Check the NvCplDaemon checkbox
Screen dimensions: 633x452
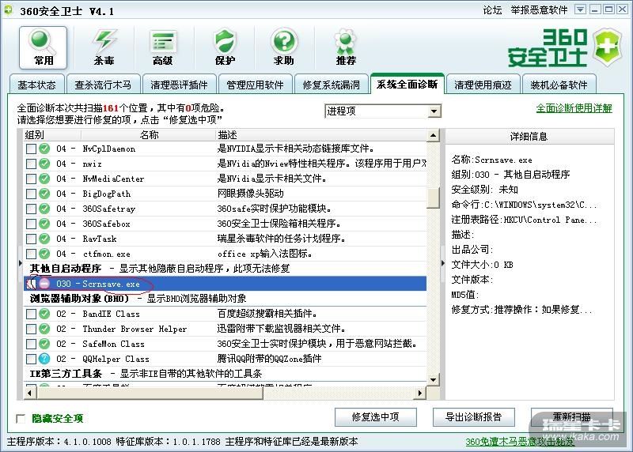coord(31,149)
